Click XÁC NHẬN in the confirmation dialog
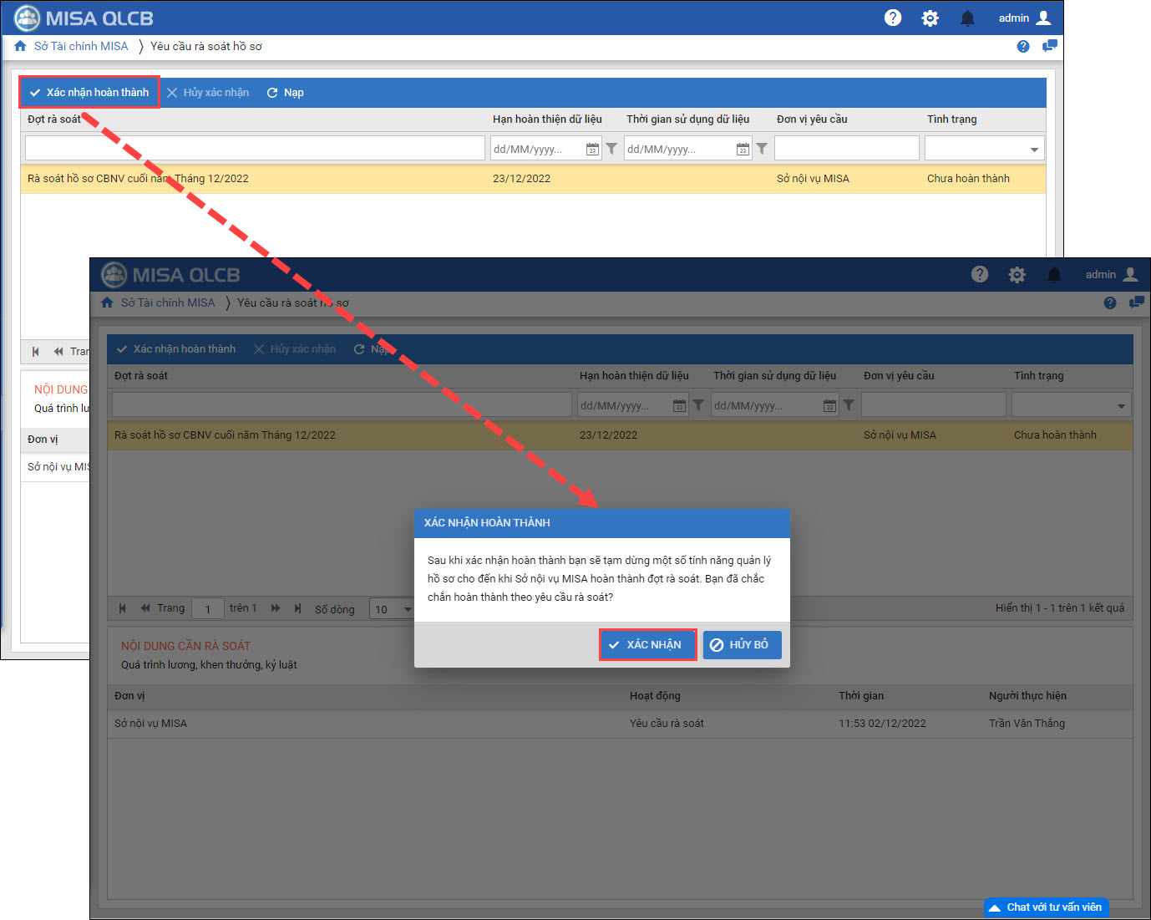Screen dimensions: 1151x920 [647, 645]
